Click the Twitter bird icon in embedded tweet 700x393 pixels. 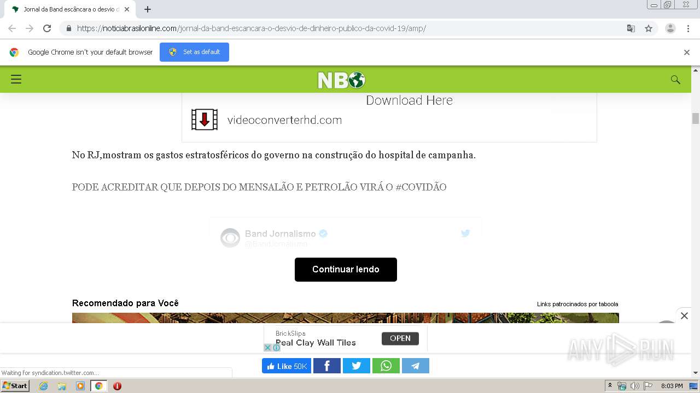465,233
